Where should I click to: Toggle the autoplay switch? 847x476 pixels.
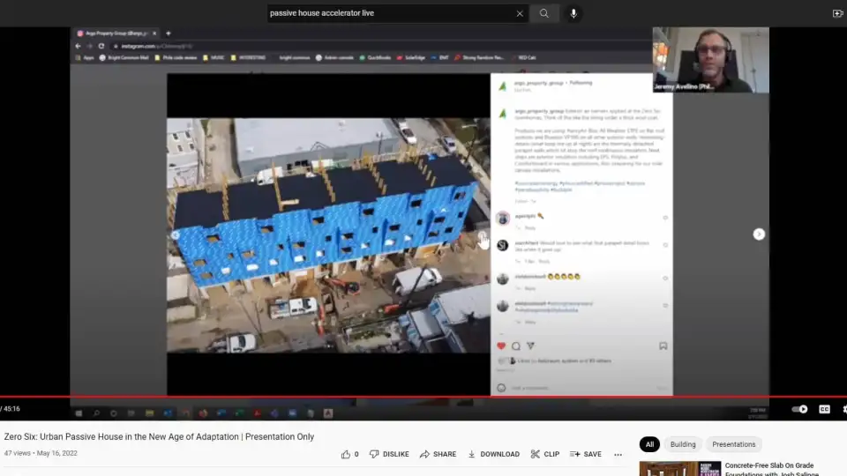tap(799, 409)
